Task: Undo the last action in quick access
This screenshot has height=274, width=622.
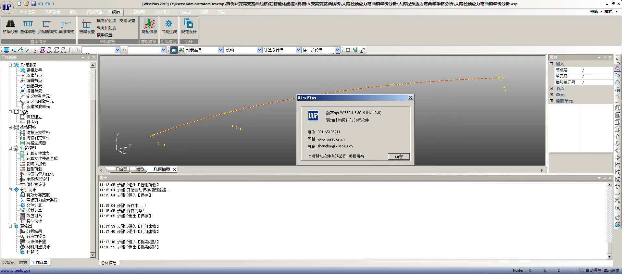Action: click(40, 4)
